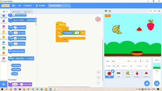
Task: Enter full screen stage mode
Action: [159, 11]
